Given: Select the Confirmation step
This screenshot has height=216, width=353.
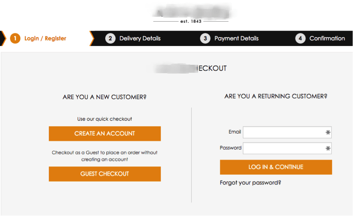Looking at the screenshot, I should [327, 38].
